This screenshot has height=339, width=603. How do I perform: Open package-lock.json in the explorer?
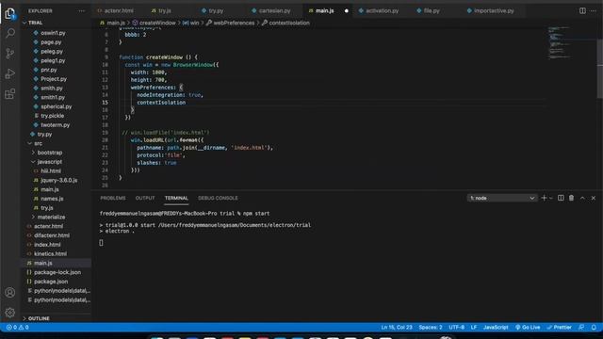click(57, 272)
